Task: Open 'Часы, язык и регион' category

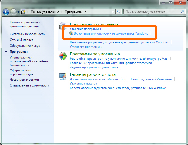Action: pos(24,80)
